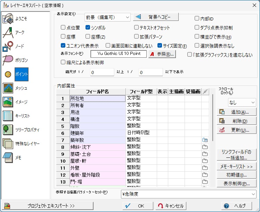The width and height of the screenshot is (260, 212).
Task: Select the メッシュ sidebar icon
Action: (8, 88)
